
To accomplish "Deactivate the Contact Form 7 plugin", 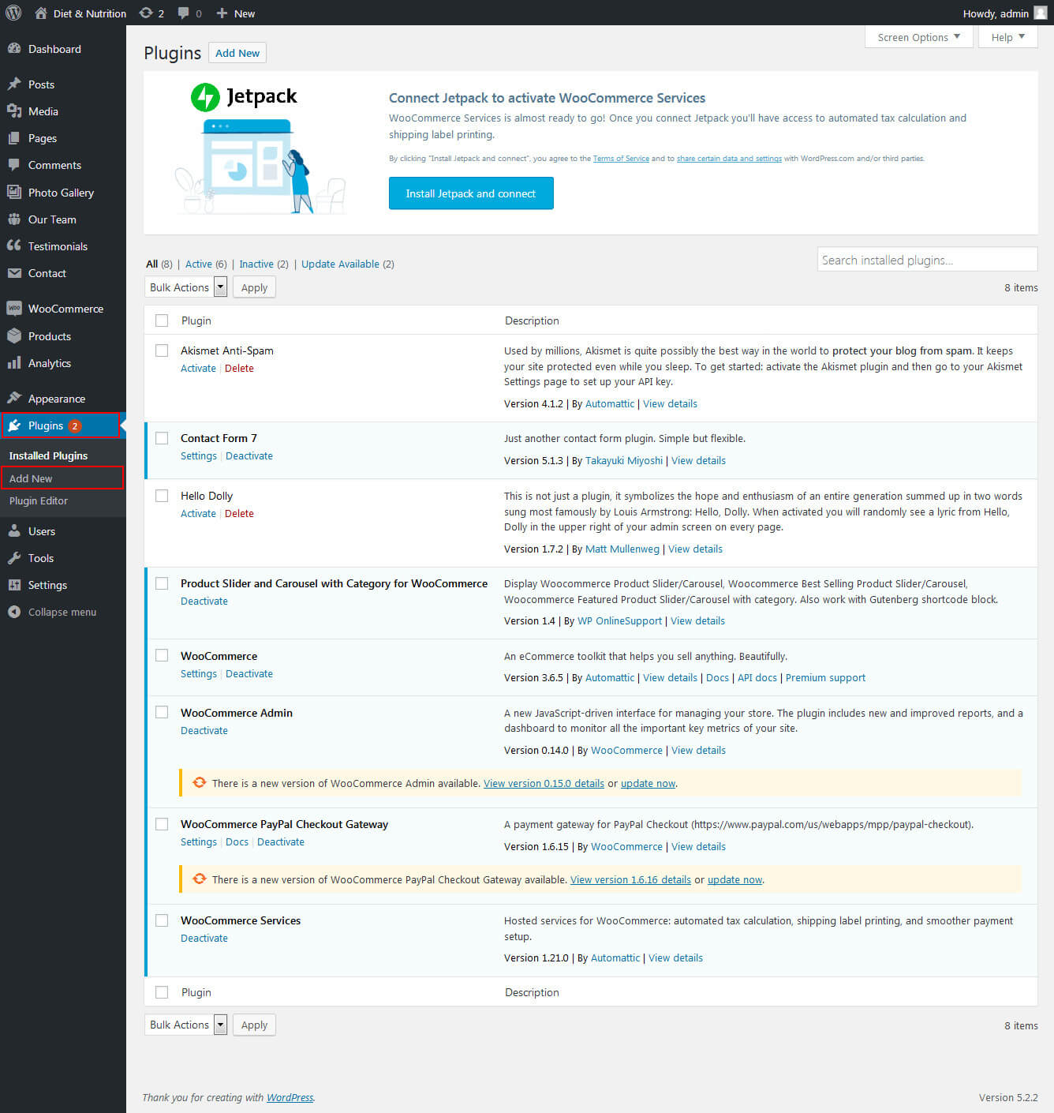I will pyautogui.click(x=249, y=455).
